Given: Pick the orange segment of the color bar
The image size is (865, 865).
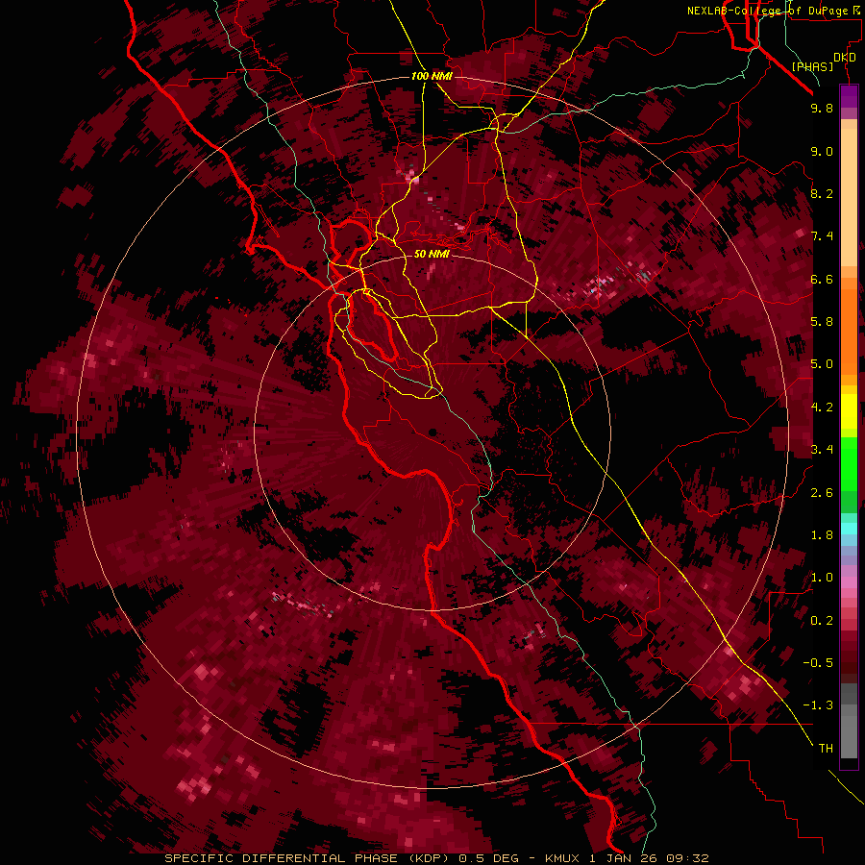Looking at the screenshot, I should click(x=849, y=331).
